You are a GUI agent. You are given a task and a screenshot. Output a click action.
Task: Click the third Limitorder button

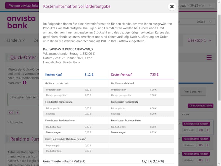189,160
